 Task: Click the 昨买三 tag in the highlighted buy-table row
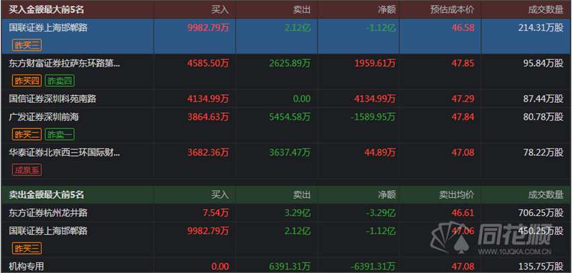click(x=27, y=46)
